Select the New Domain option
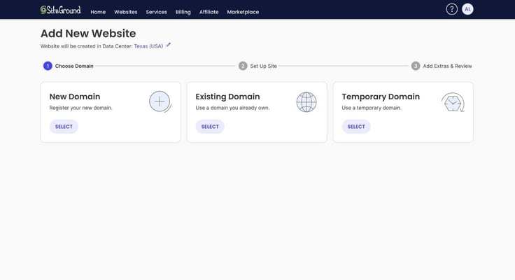This screenshot has height=280, width=515. [64, 127]
